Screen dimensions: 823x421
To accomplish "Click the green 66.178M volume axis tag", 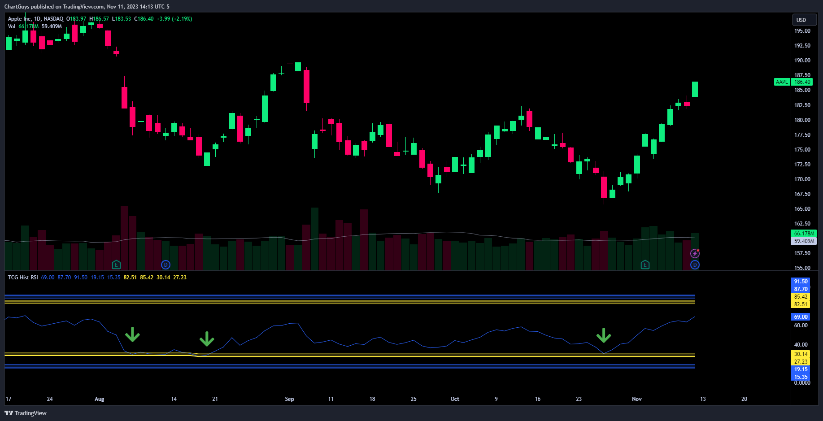I will tap(804, 234).
